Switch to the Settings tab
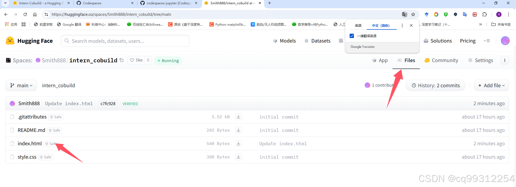516x187 pixels. (480, 60)
